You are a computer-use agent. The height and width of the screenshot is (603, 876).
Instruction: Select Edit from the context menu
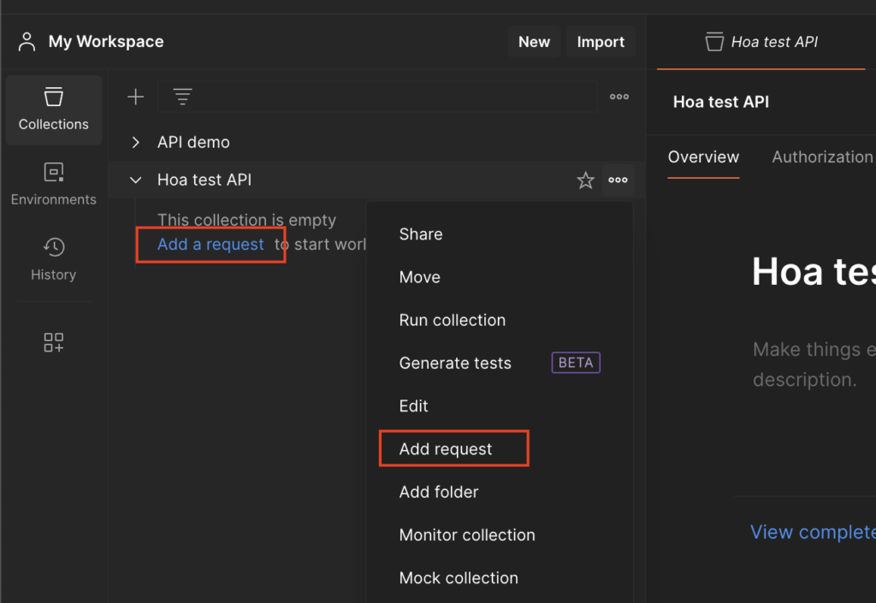(x=413, y=406)
